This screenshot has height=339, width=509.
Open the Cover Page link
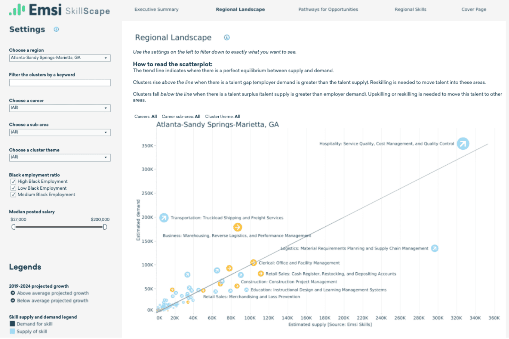[x=474, y=9]
